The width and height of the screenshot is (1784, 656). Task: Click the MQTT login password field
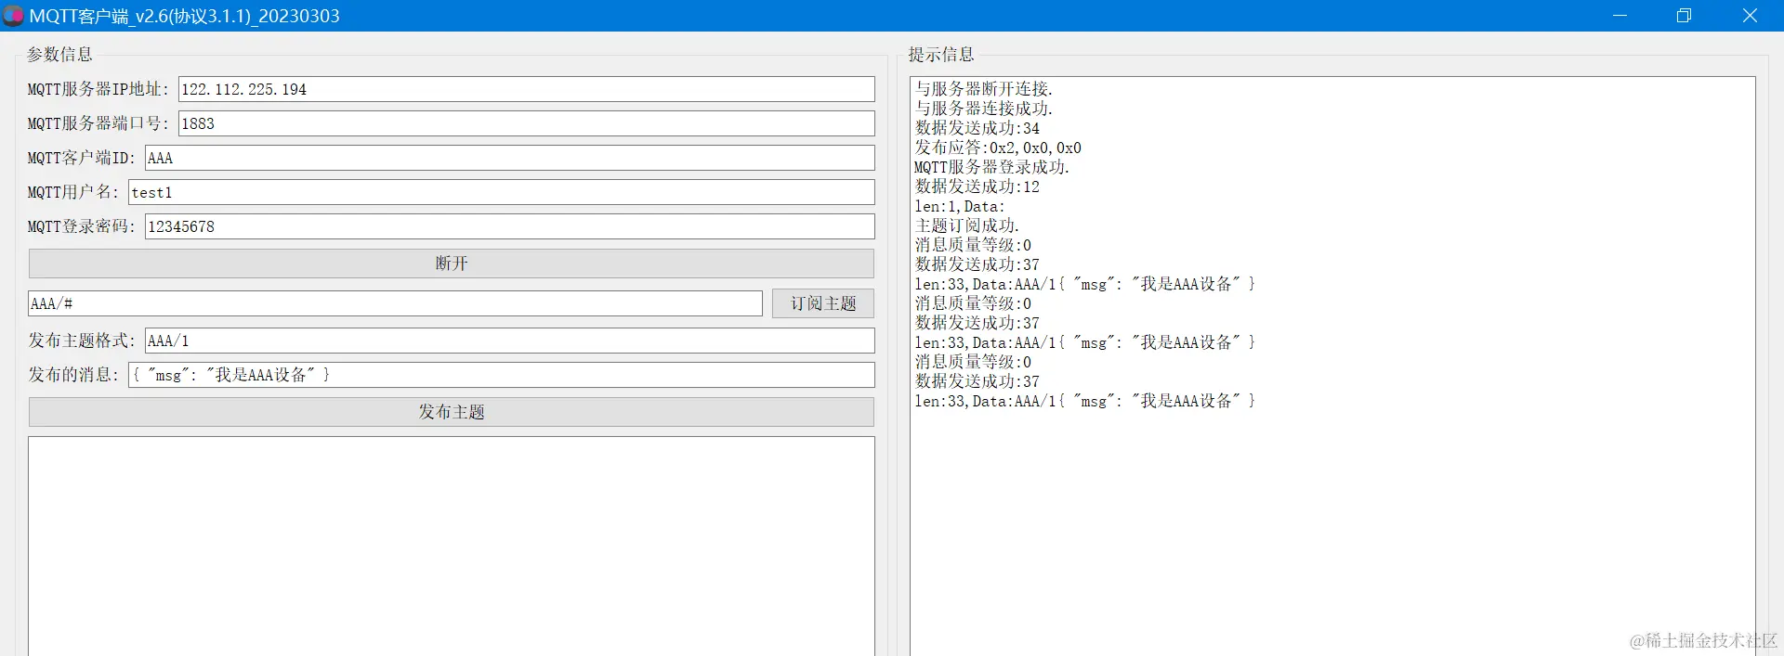[509, 226]
